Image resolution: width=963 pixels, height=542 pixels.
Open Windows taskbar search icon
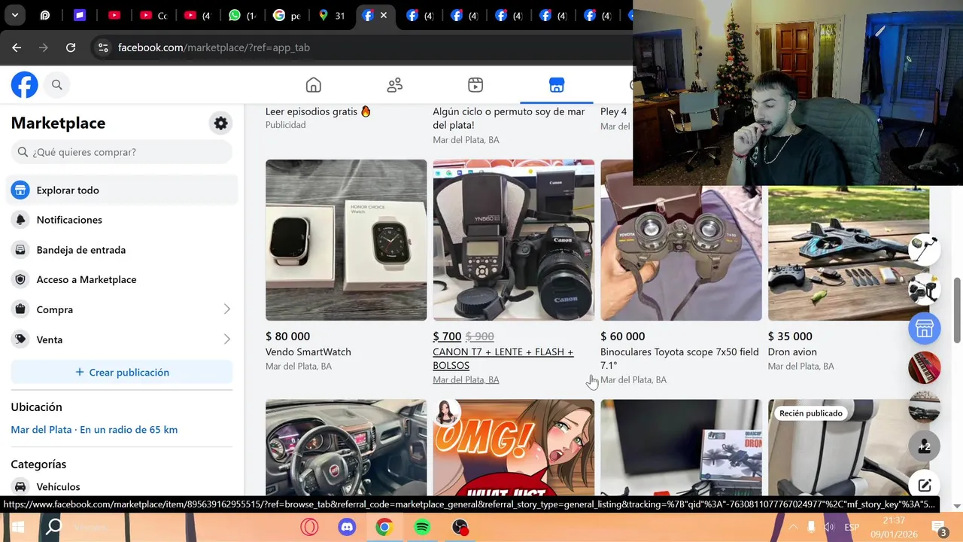pyautogui.click(x=54, y=527)
